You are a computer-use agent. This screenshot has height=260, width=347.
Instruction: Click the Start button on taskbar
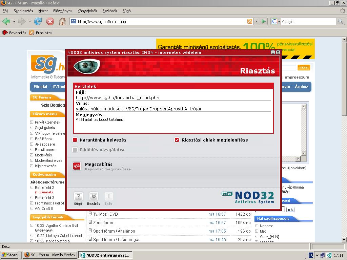point(9,255)
